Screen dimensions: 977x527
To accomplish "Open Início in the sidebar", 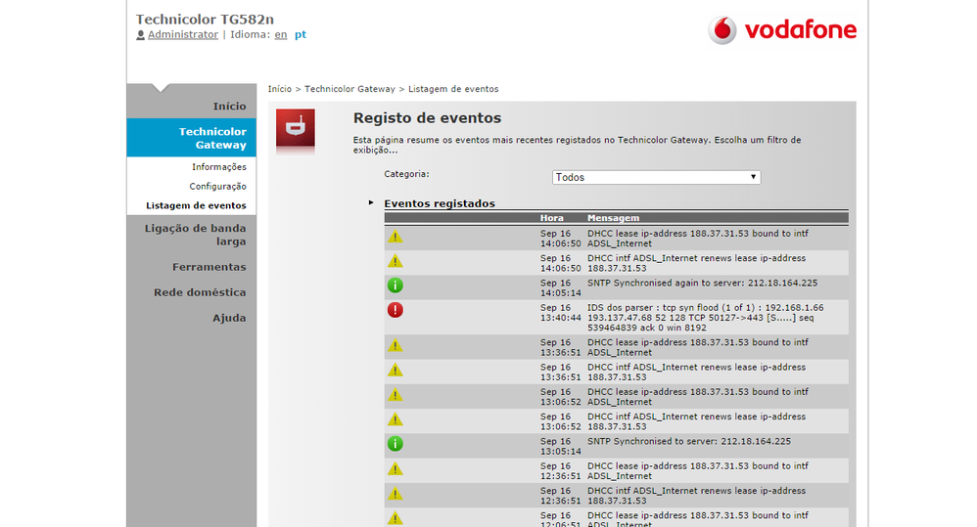I will 229,106.
